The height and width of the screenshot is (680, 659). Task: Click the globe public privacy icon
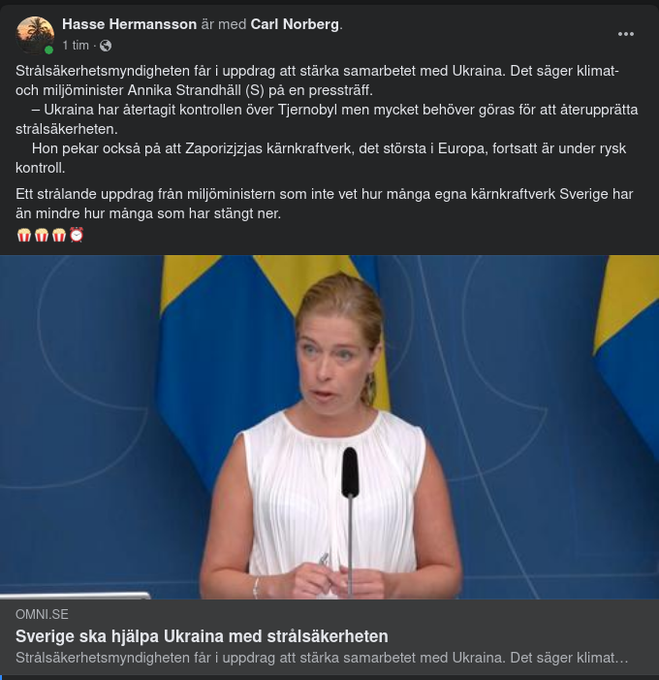tap(106, 46)
